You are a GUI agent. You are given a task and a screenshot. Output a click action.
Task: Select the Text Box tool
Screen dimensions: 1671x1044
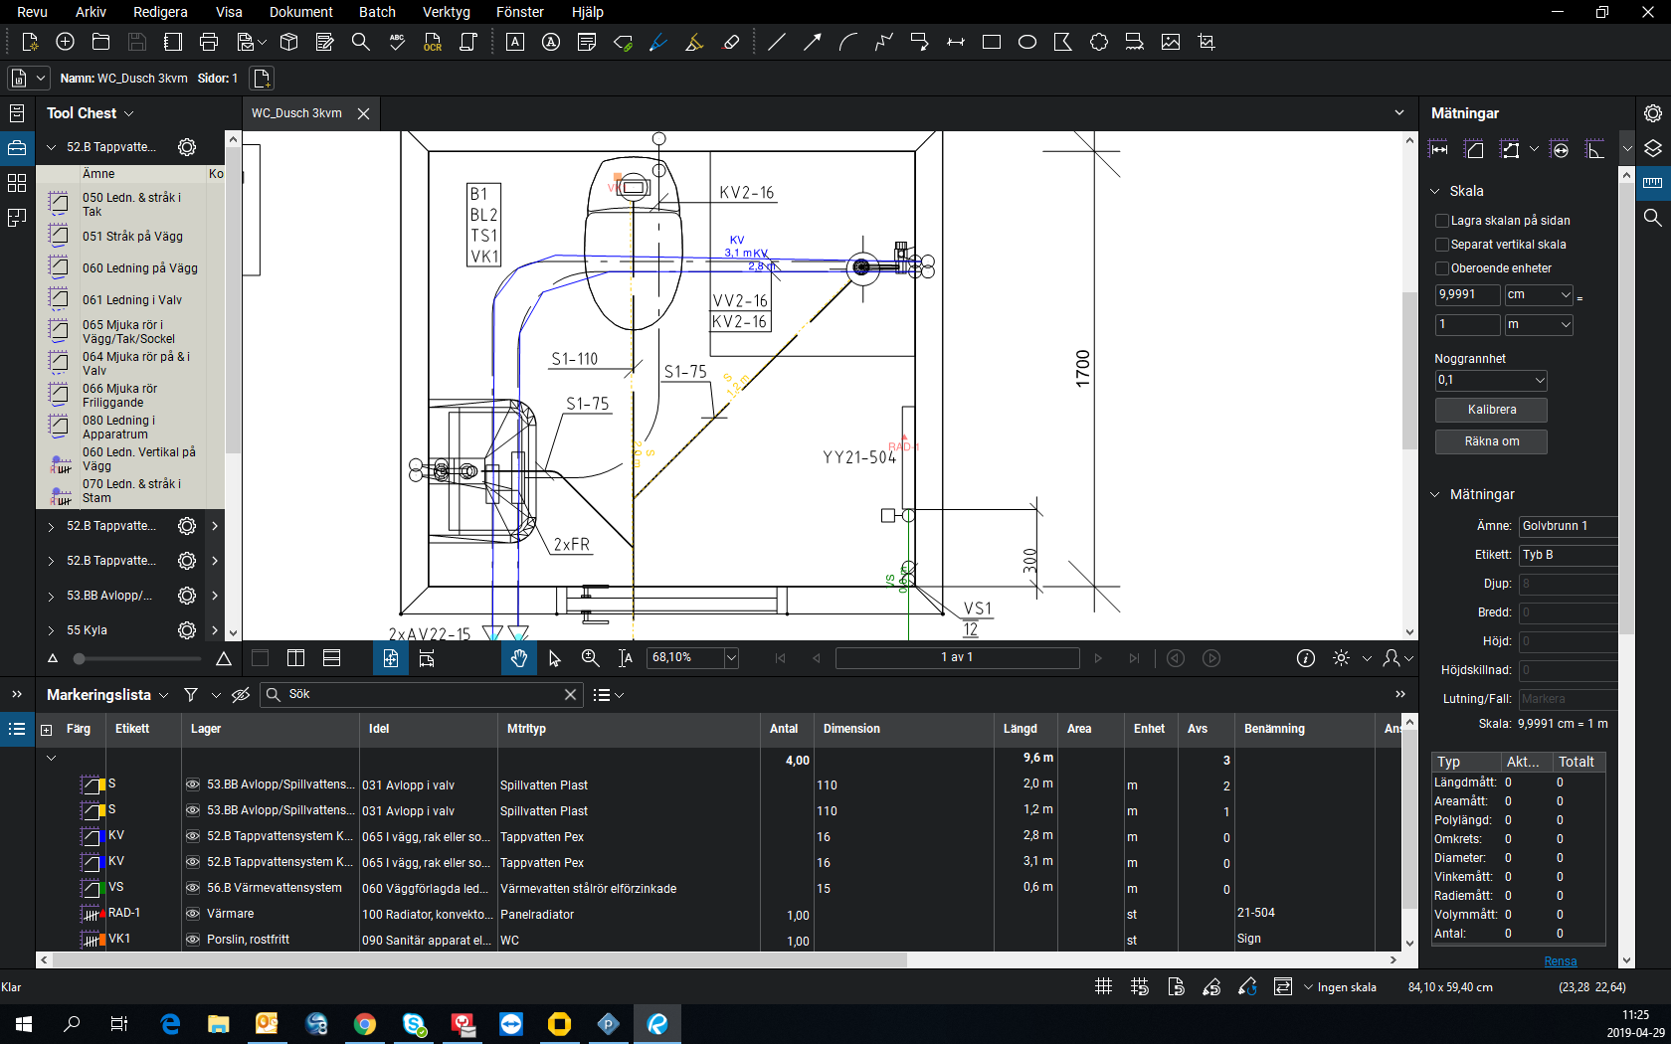point(515,42)
